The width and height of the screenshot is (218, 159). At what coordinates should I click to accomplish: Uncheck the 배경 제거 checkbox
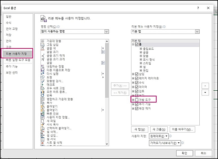coord(137,108)
